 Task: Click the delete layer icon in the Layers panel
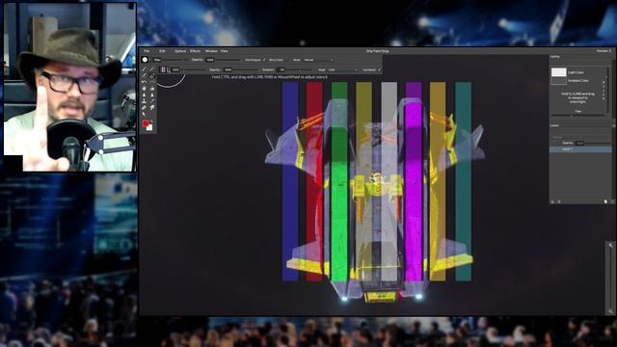click(613, 201)
